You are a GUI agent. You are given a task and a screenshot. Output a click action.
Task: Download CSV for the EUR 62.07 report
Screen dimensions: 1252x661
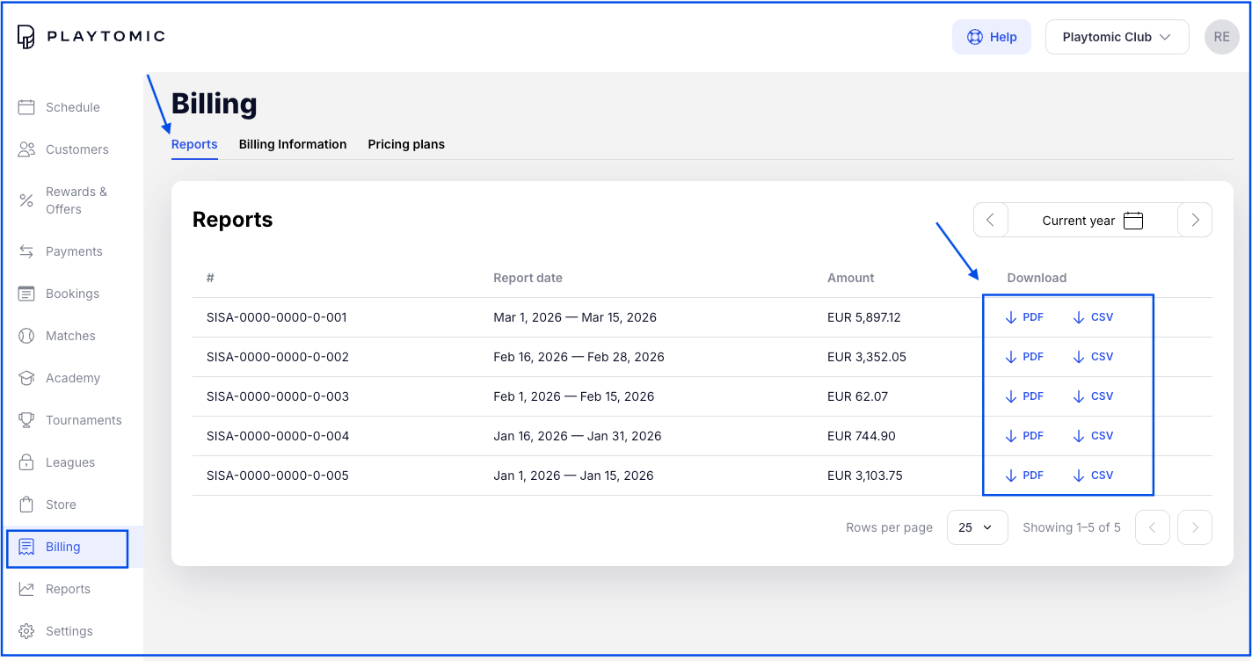tap(1093, 396)
